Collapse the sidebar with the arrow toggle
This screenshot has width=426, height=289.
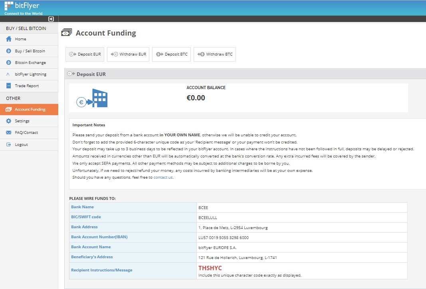tap(51, 19)
